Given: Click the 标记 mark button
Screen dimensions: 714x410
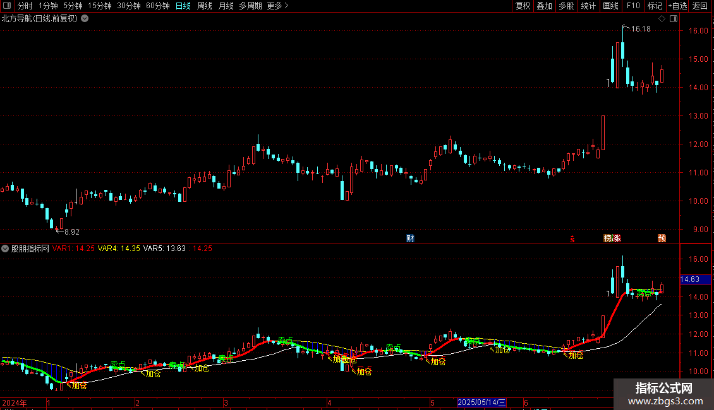Looking at the screenshot, I should coord(655,6).
